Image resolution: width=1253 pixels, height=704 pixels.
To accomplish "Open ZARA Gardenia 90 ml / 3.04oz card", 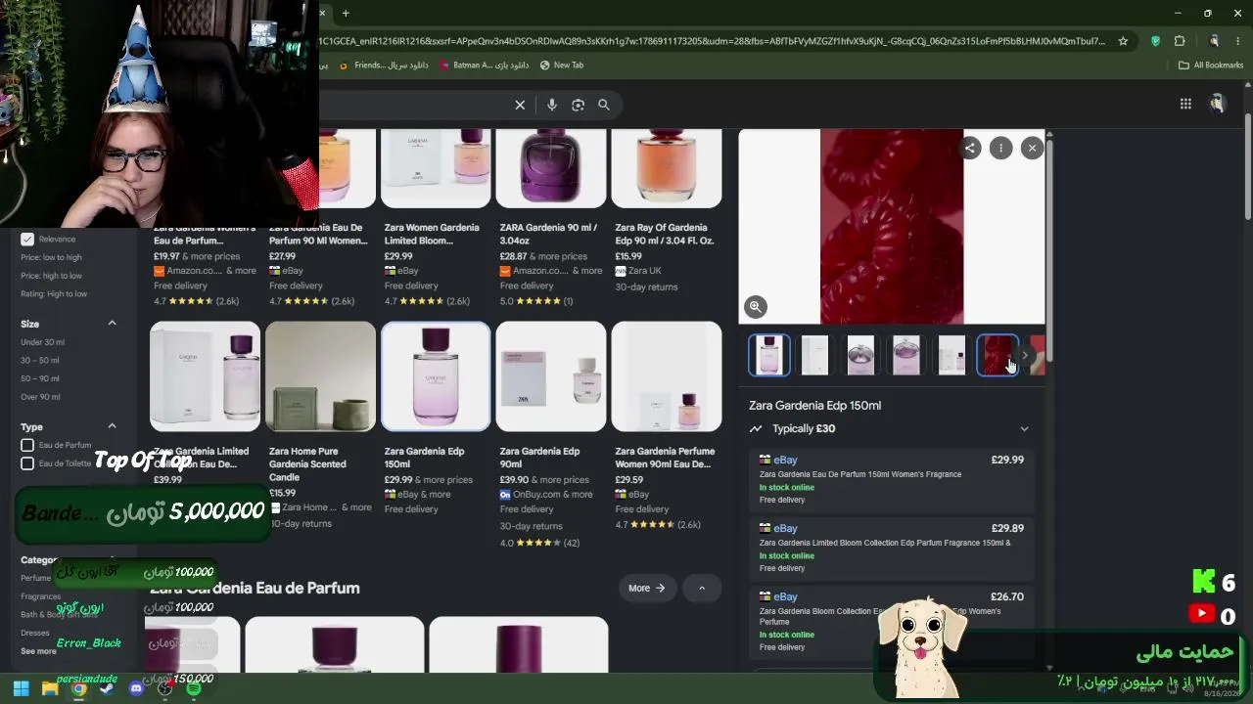I will [551, 217].
